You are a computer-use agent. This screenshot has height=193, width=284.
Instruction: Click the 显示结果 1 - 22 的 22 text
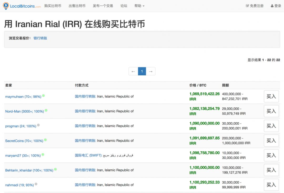(x=264, y=60)
